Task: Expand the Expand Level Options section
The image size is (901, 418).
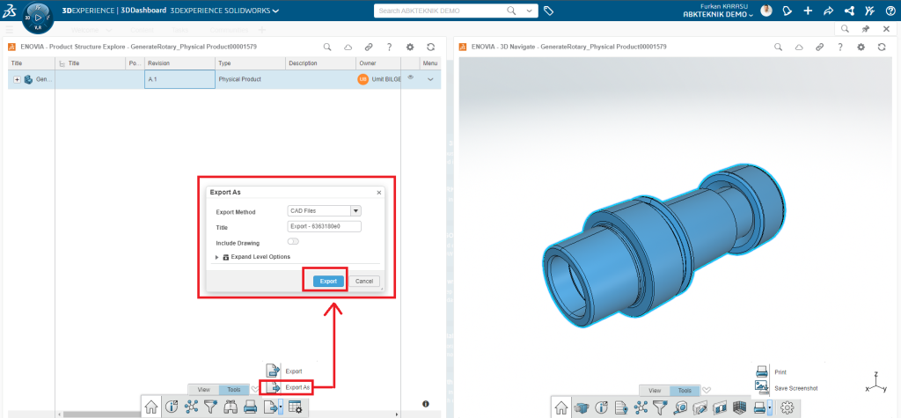Action: pyautogui.click(x=217, y=257)
